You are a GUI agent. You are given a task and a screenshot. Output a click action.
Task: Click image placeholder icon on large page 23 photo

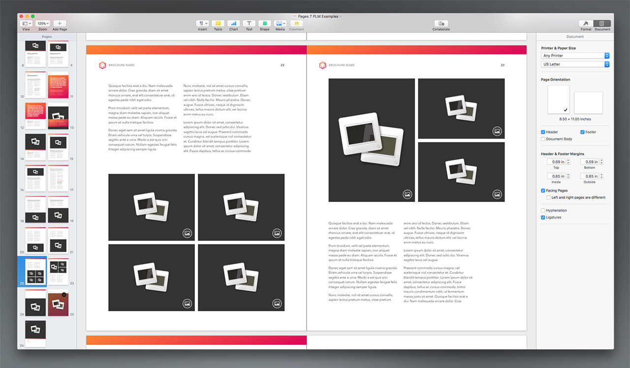tap(408, 194)
